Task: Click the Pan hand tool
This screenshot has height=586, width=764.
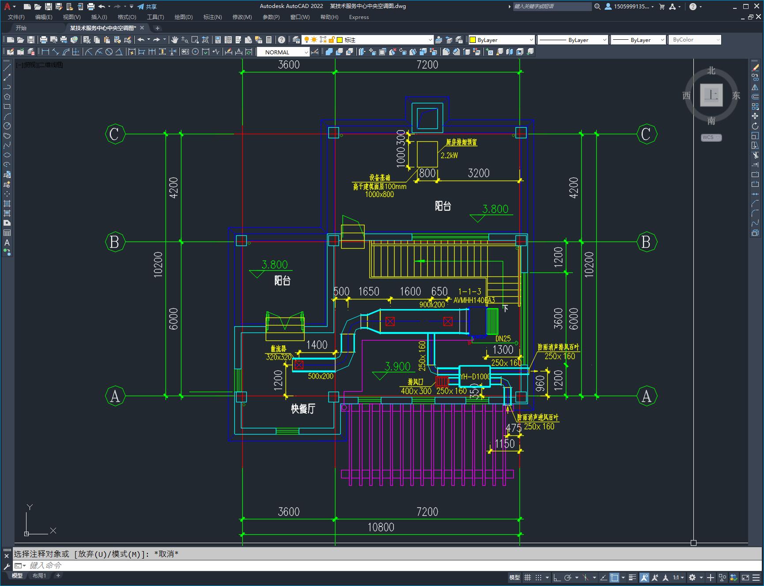Action: coord(175,40)
